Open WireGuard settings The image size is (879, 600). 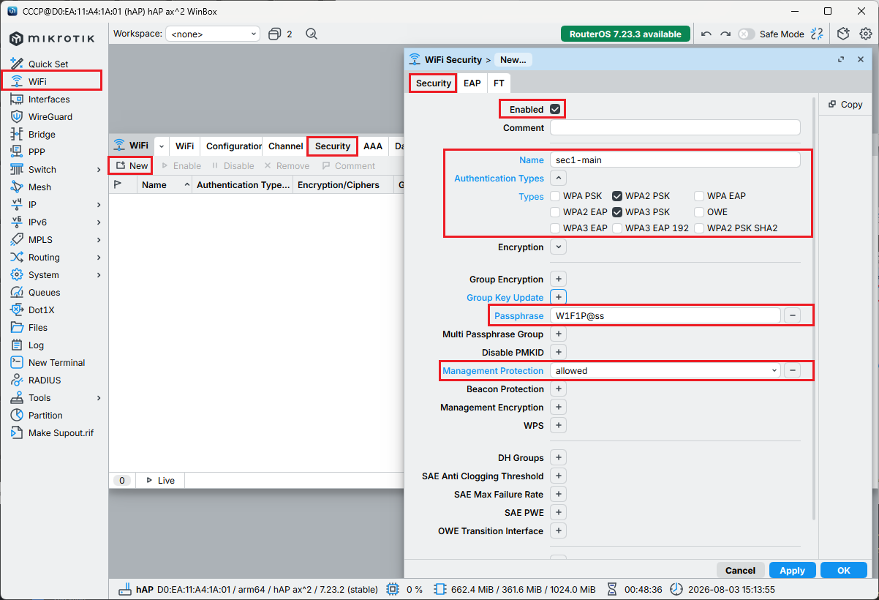point(50,116)
